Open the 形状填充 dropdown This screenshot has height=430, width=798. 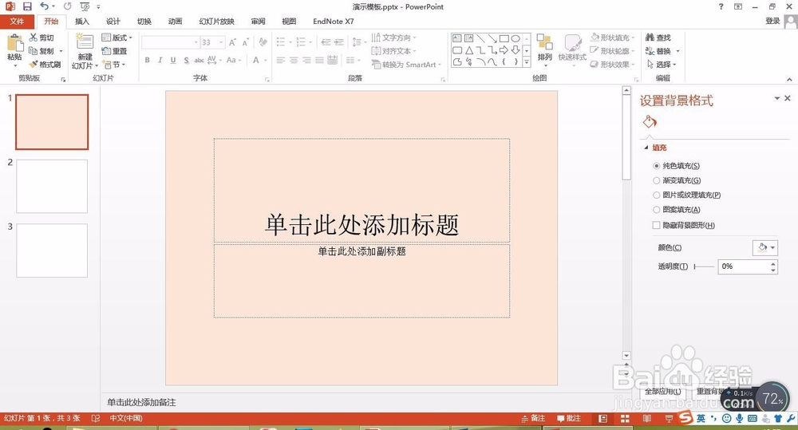click(613, 37)
